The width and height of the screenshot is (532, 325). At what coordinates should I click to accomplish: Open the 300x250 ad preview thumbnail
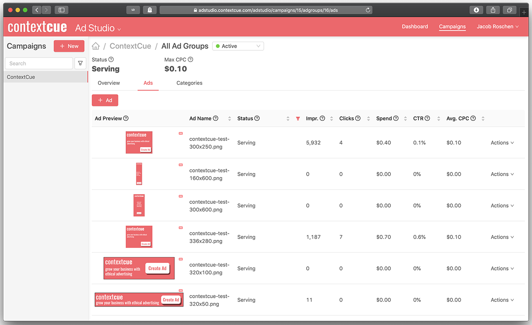pyautogui.click(x=139, y=142)
